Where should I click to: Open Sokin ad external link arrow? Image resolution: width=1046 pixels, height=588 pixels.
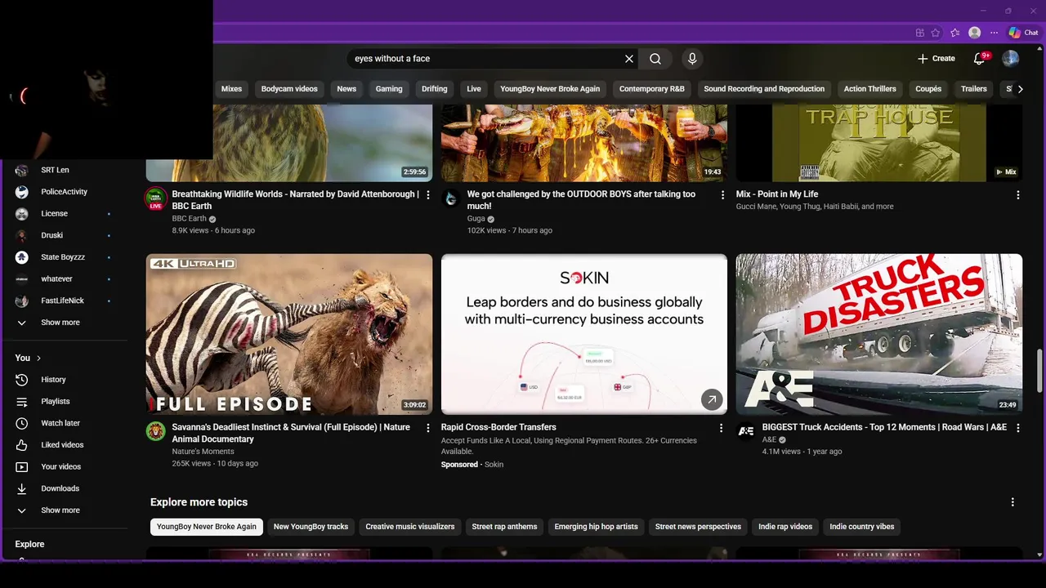pyautogui.click(x=712, y=399)
